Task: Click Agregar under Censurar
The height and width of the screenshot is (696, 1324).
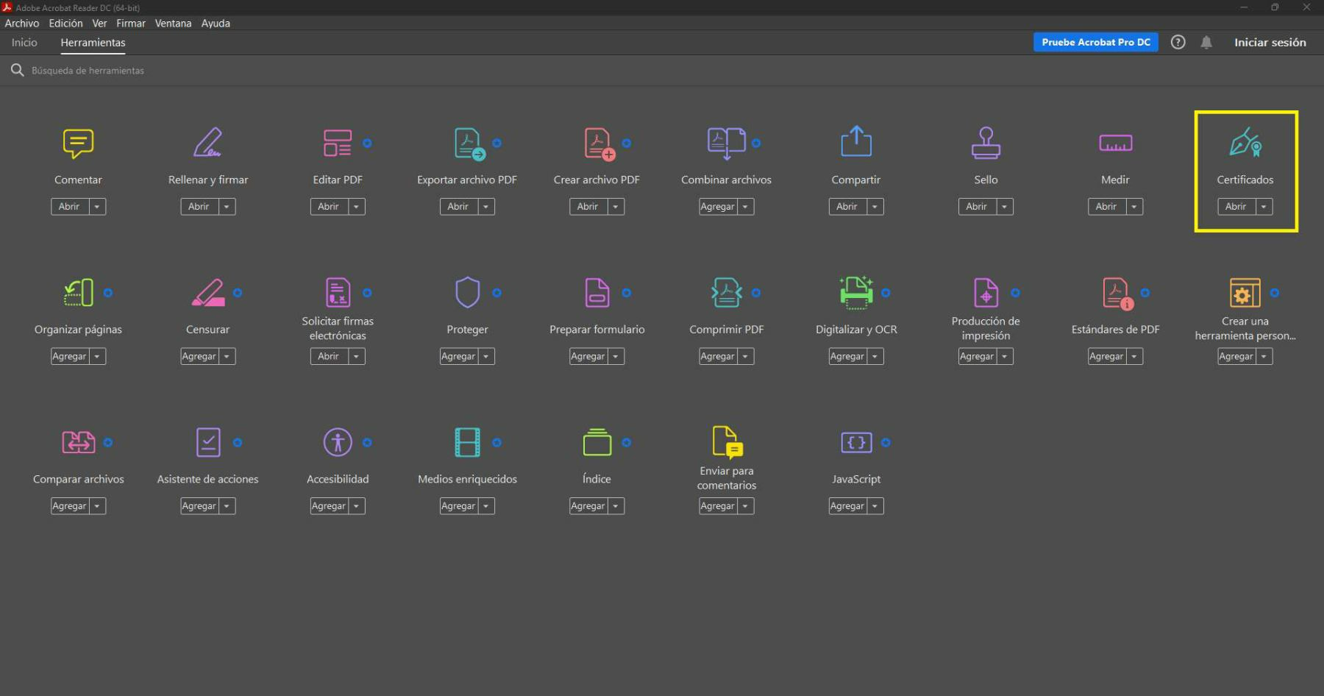Action: [199, 356]
